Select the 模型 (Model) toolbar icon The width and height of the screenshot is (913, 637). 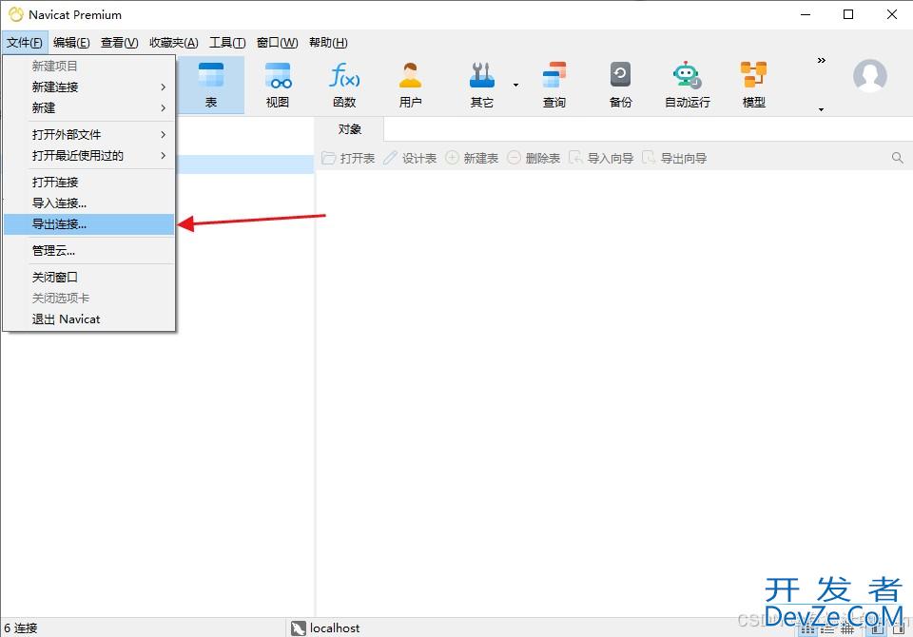(x=753, y=85)
